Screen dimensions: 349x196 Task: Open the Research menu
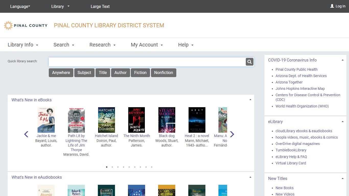tap(102, 45)
